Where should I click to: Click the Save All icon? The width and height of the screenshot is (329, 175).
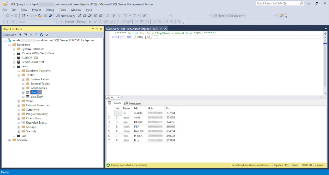(51, 16)
